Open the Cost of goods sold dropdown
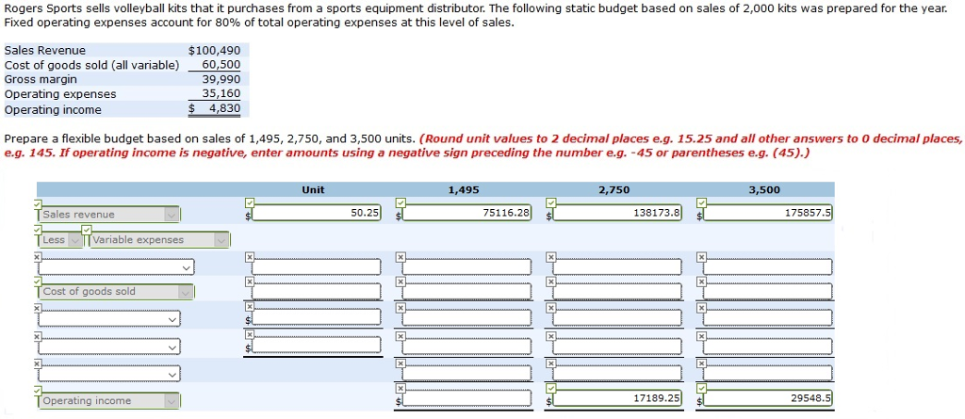The height and width of the screenshot is (419, 965). tap(116, 292)
